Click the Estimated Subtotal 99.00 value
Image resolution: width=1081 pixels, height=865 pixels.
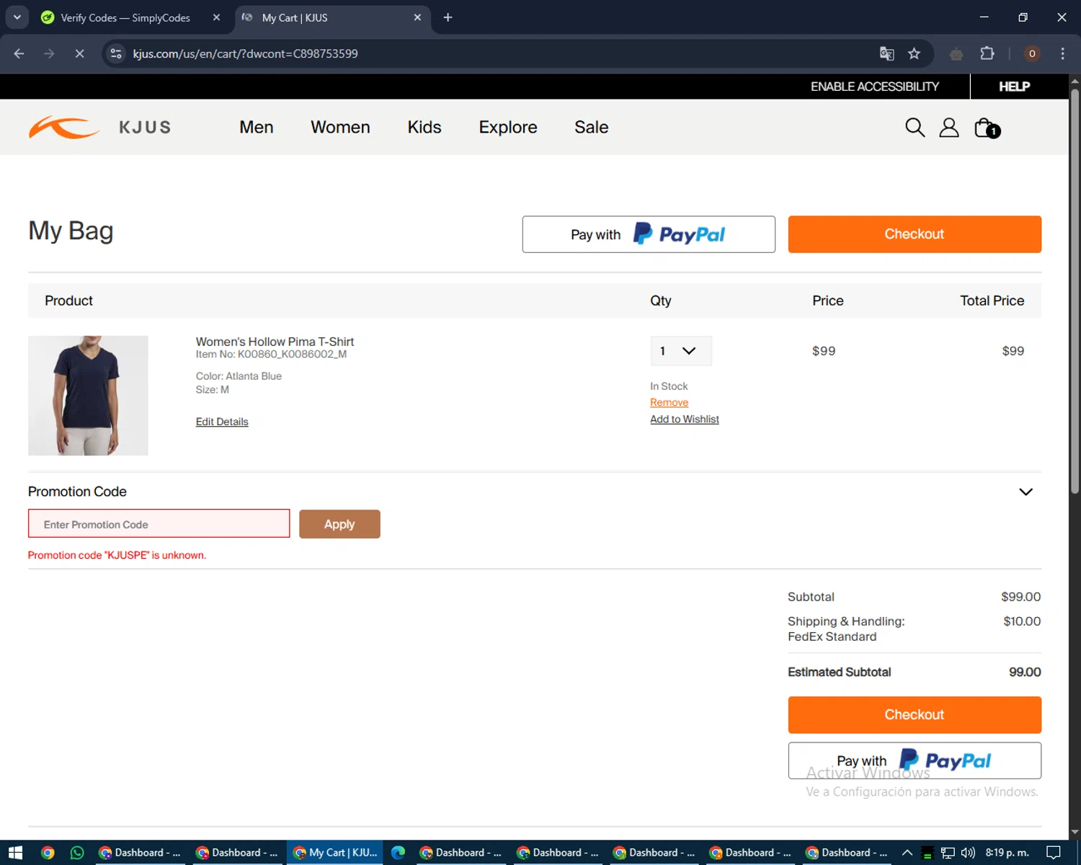pyautogui.click(x=1025, y=672)
